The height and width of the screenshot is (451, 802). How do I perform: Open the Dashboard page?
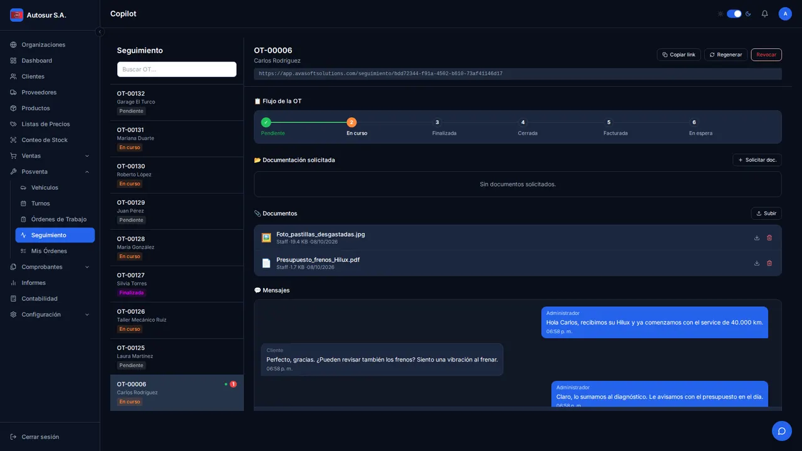click(50, 61)
